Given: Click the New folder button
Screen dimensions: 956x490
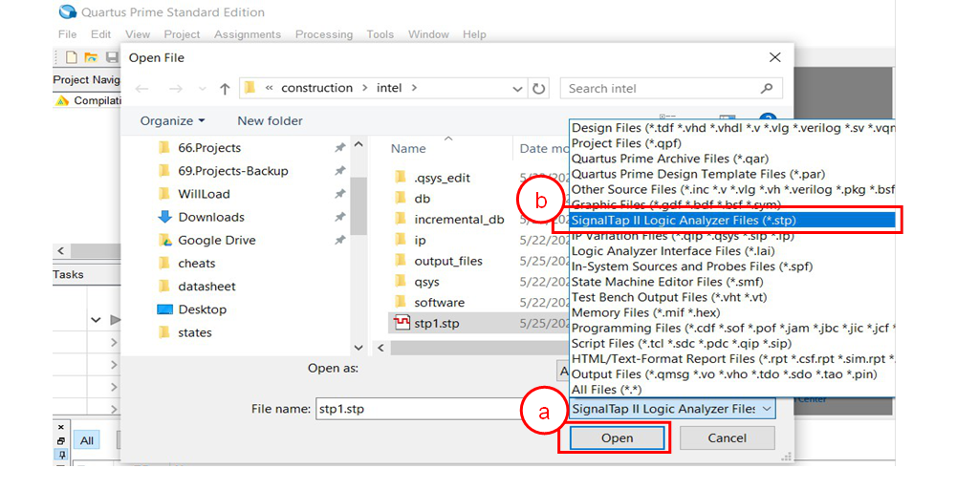Looking at the screenshot, I should click(x=271, y=120).
